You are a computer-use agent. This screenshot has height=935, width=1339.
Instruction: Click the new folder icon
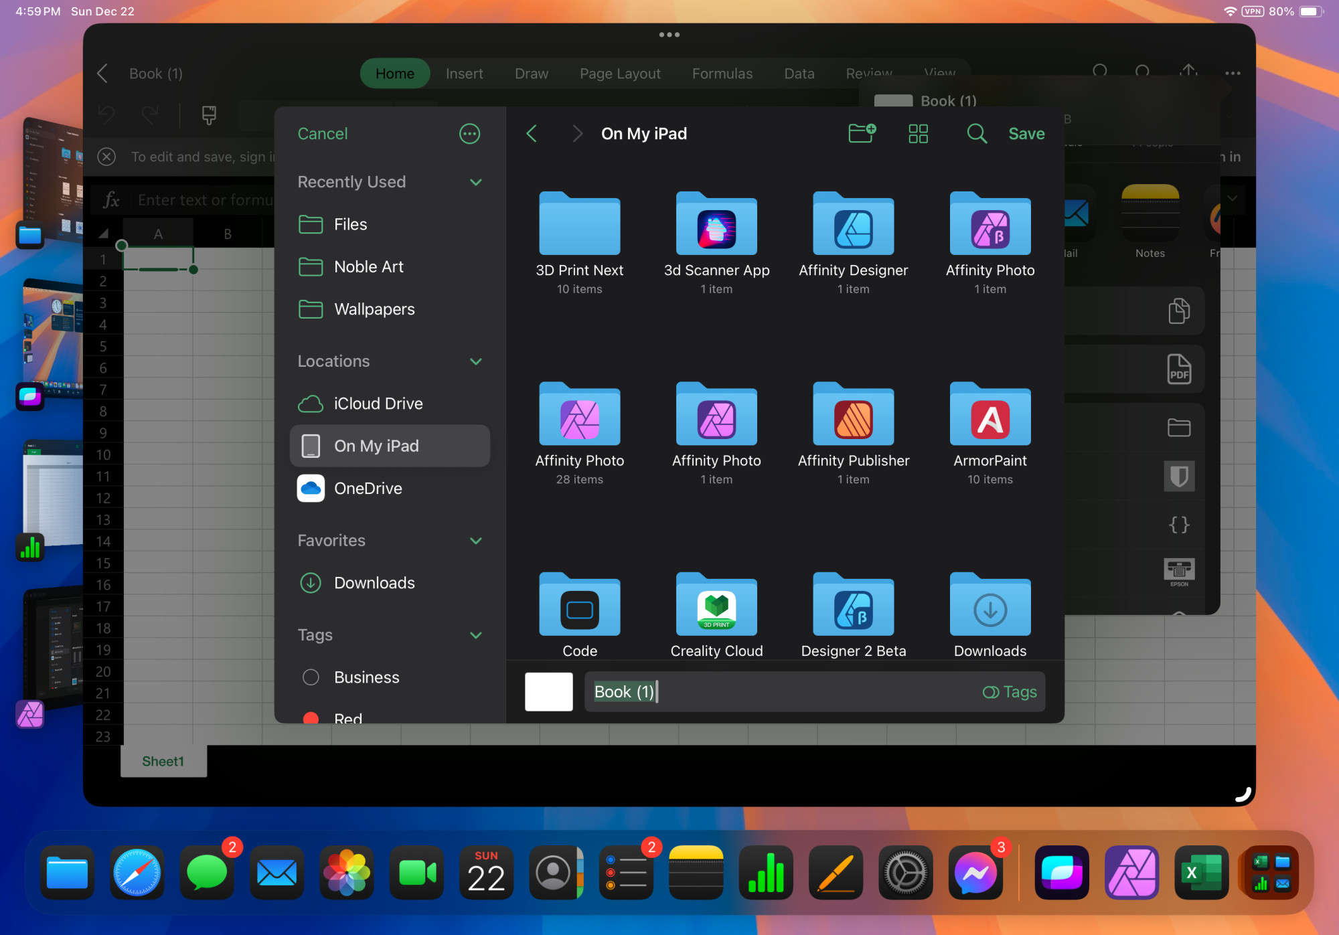tap(862, 133)
